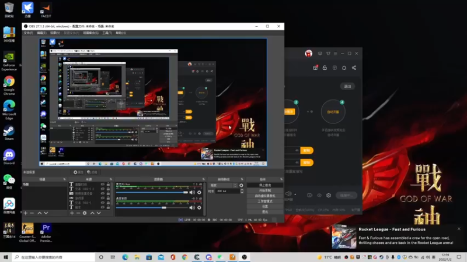
Task: Open Steam from the desktop
Action: point(9,133)
